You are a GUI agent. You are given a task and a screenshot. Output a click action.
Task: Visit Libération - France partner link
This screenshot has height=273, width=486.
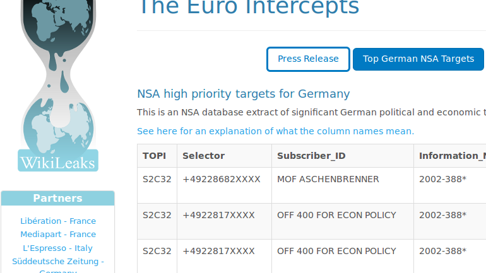[58, 221]
